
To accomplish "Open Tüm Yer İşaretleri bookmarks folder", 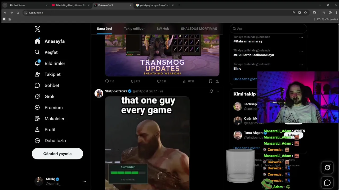I will pos(328,19).
